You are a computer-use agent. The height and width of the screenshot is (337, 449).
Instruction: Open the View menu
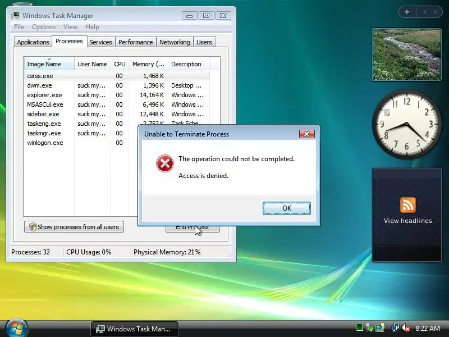[70, 27]
